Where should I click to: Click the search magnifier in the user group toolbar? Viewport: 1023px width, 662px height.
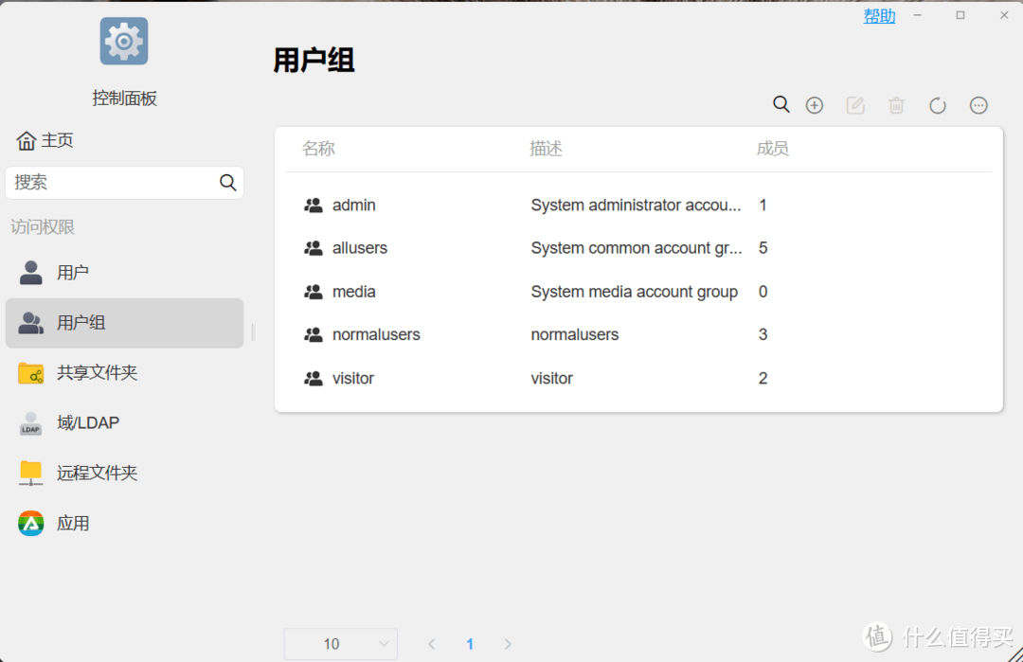[x=781, y=104]
